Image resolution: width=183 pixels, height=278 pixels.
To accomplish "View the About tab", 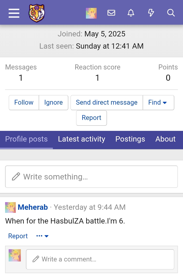I will pos(165,139).
